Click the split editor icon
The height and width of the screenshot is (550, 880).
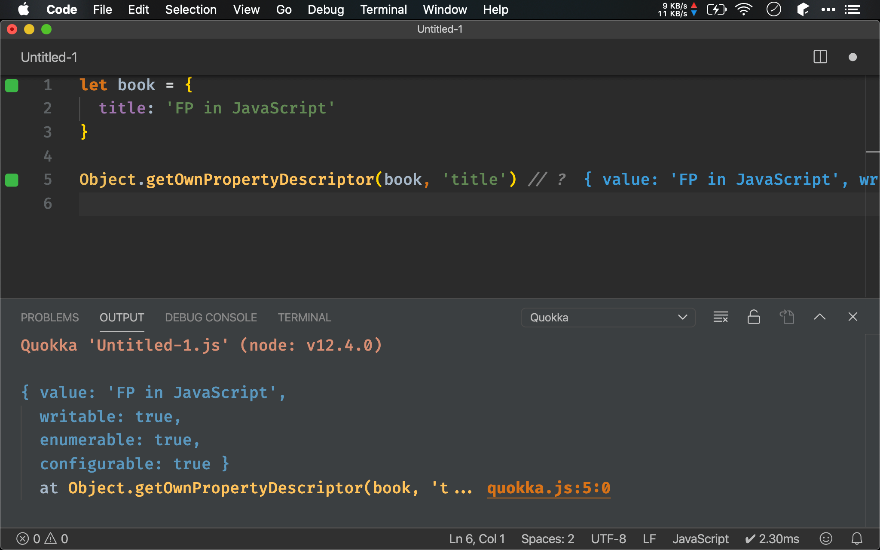click(x=820, y=57)
